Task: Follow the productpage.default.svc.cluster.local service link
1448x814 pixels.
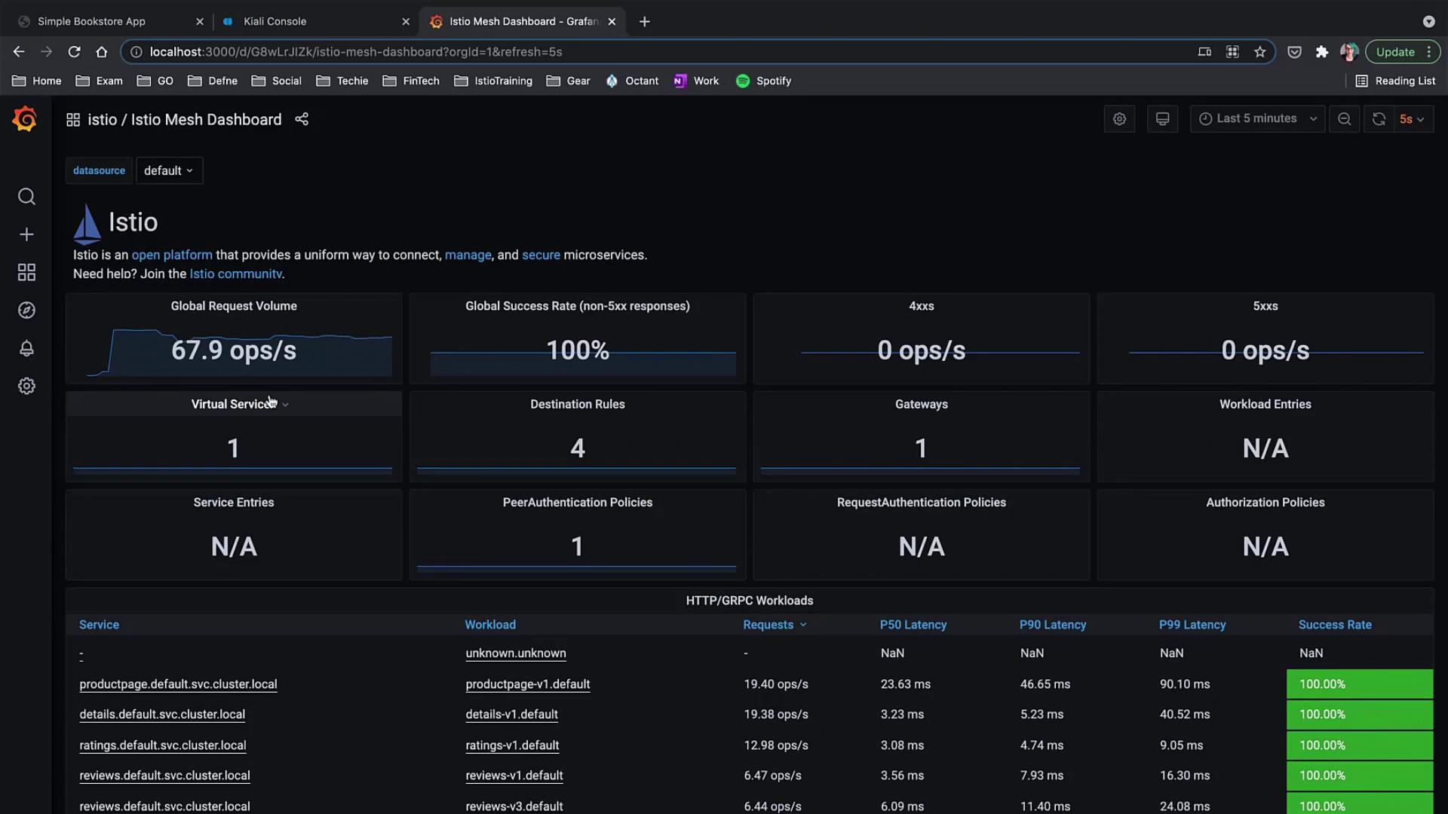Action: tap(178, 684)
